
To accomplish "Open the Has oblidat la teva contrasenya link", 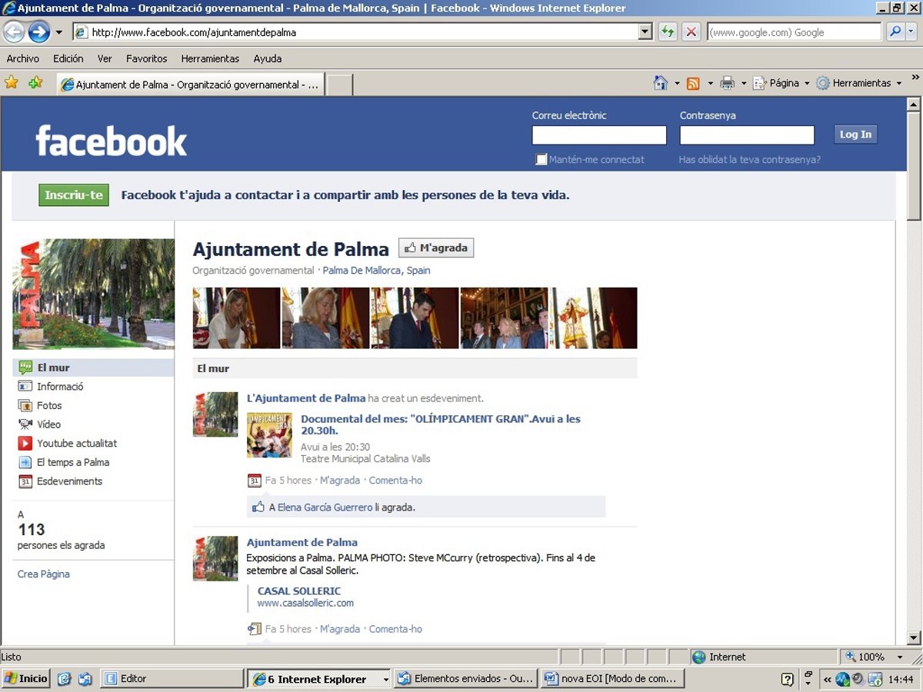I will [x=749, y=160].
